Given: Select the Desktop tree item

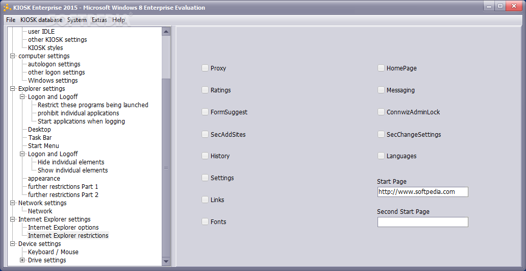Looking at the screenshot, I should pyautogui.click(x=39, y=130).
